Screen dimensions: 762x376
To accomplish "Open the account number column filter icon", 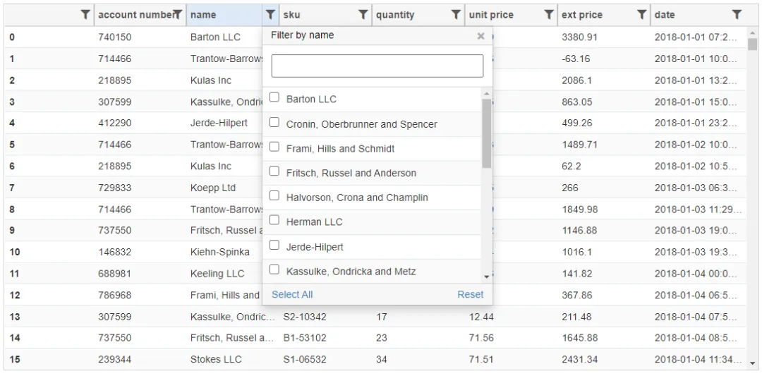I will click(178, 14).
